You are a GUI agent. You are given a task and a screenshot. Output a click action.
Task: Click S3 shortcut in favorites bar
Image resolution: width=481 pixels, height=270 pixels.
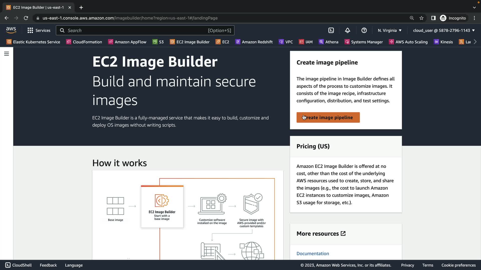tap(158, 42)
